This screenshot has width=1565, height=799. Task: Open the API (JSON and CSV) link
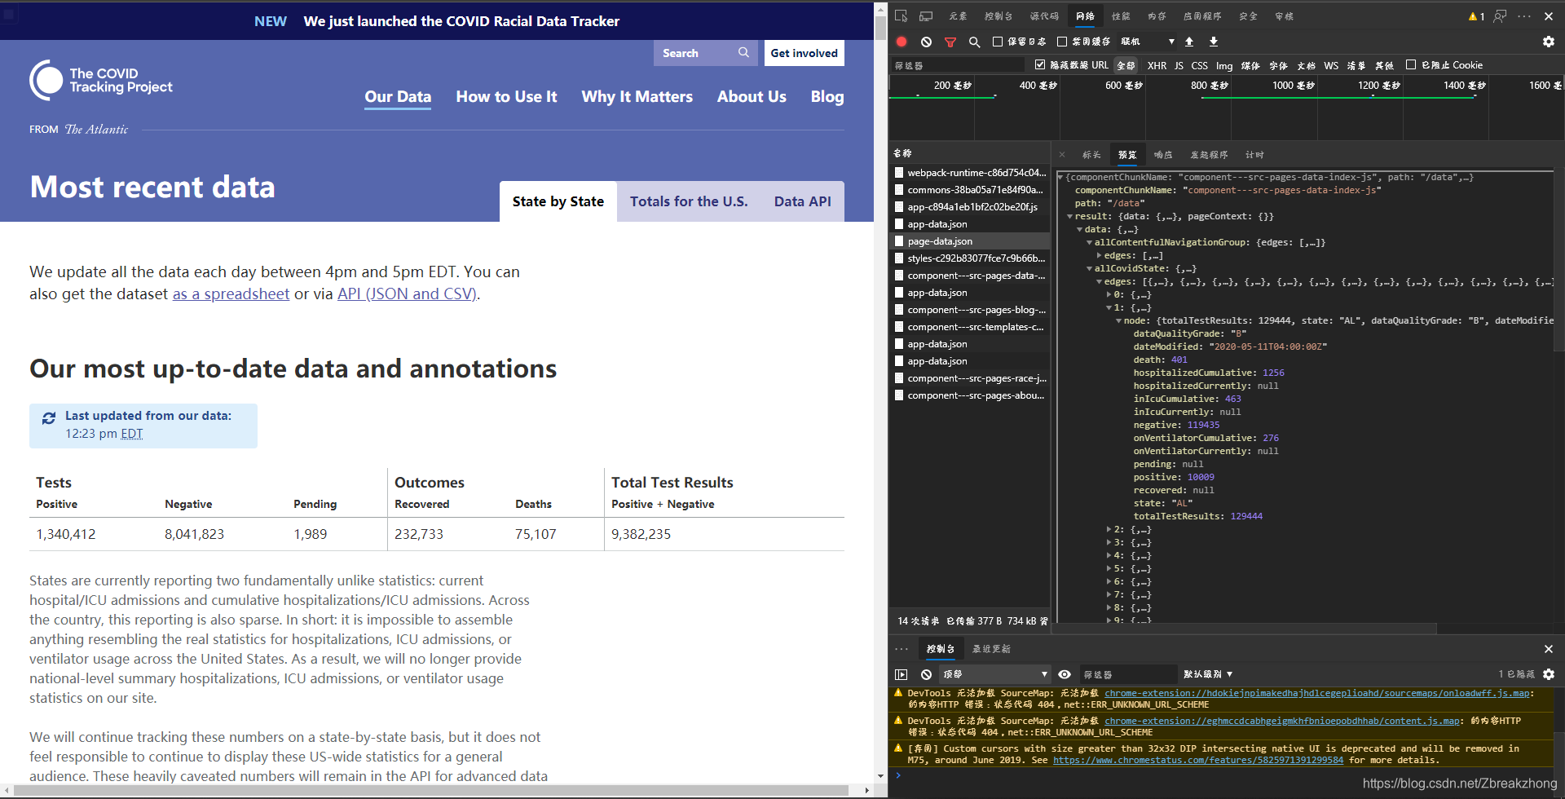click(407, 294)
